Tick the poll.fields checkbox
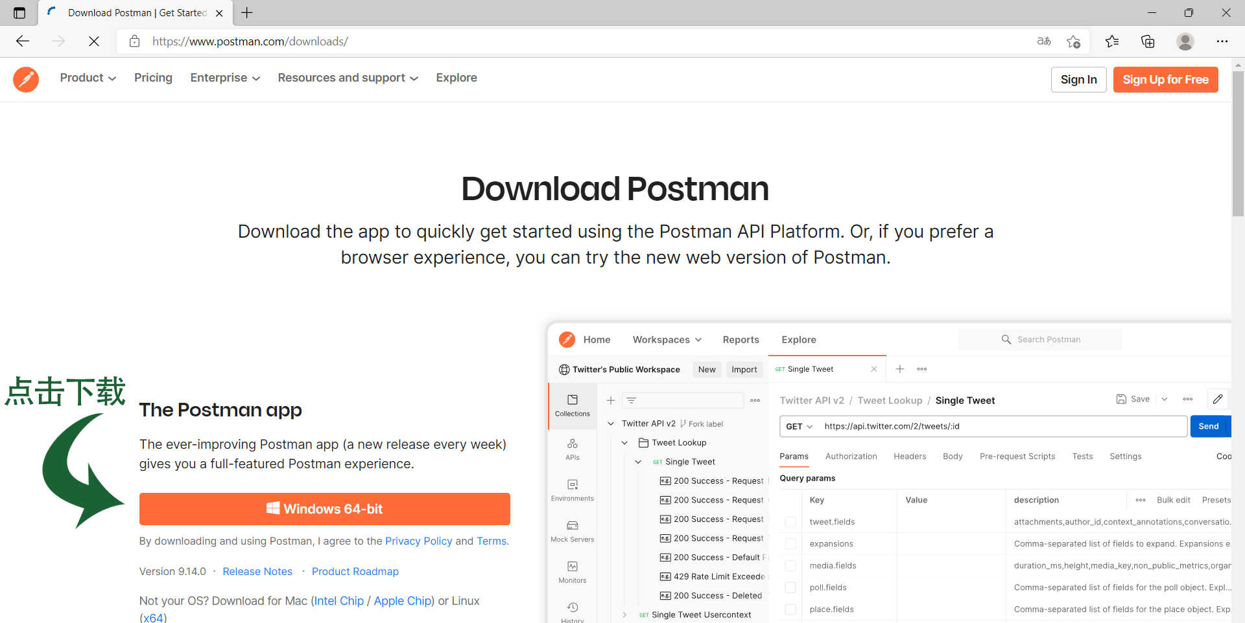The height and width of the screenshot is (623, 1245). pos(790,587)
